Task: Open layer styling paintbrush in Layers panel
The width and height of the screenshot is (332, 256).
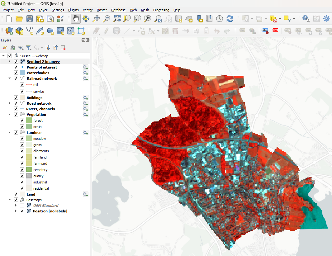Action: 5,48
